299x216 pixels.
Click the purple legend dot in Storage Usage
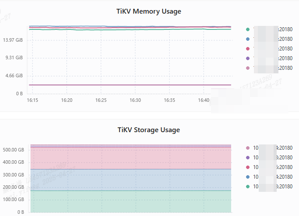click(x=248, y=158)
